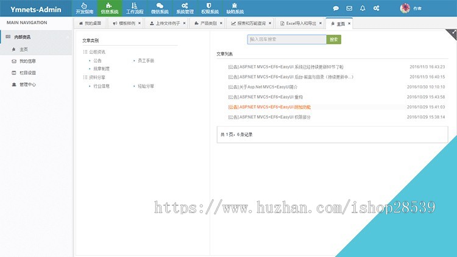Click the Ymnets-Admin logo
The image size is (457, 257).
click(x=36, y=9)
